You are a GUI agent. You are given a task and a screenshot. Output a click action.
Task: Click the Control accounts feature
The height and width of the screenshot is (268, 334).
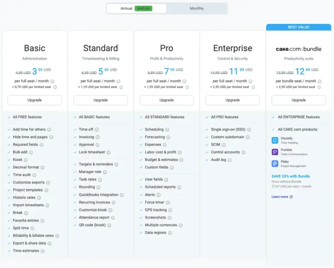(x=225, y=152)
